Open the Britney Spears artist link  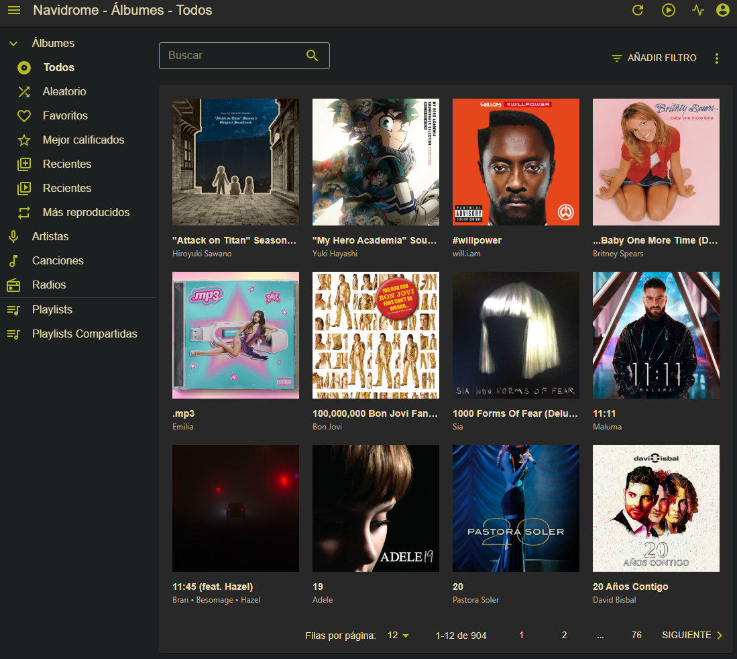618,254
